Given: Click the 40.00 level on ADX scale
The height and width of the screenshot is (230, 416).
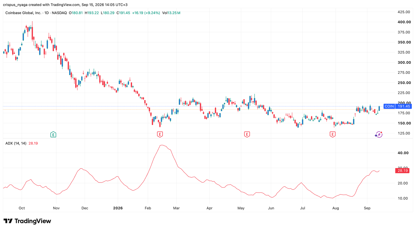Looking at the screenshot, I should pyautogui.click(x=403, y=153).
